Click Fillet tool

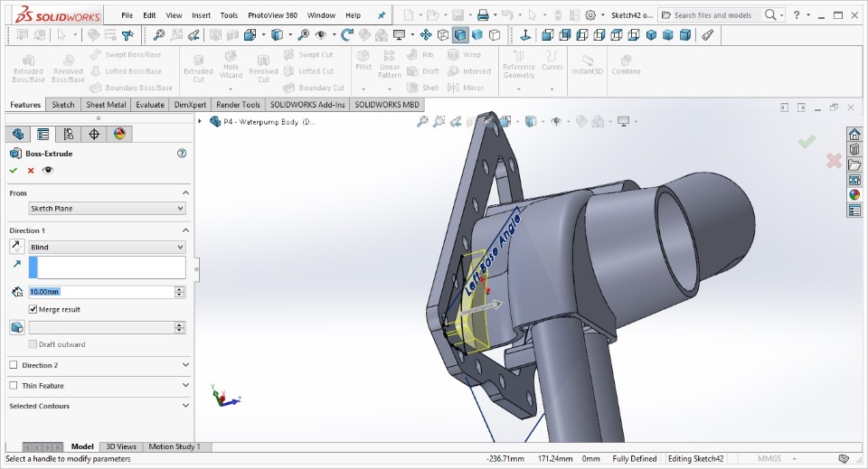(363, 61)
